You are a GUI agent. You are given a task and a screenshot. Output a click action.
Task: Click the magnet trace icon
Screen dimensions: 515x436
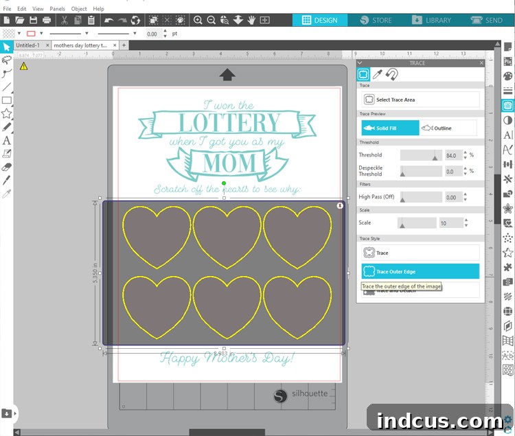tap(392, 74)
